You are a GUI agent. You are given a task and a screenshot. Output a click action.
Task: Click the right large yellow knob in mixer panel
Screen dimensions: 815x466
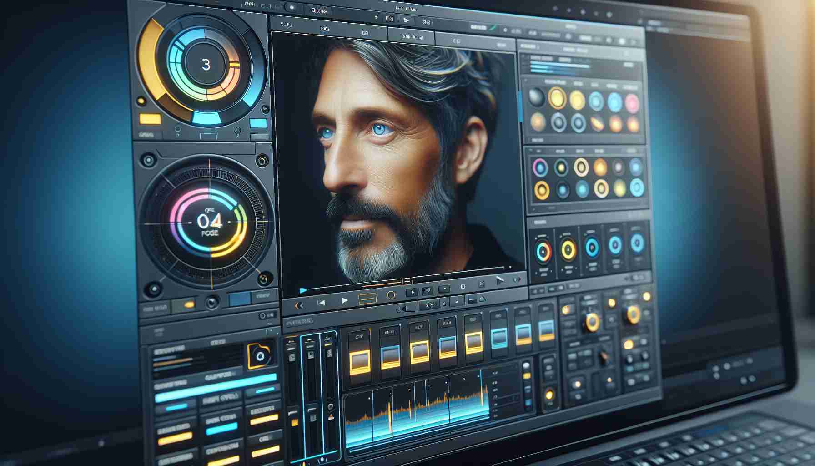point(633,314)
